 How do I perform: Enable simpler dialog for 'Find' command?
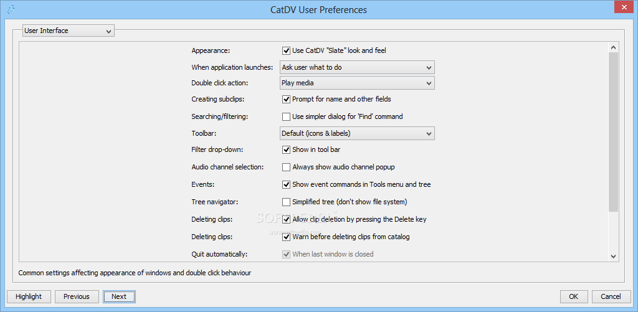pos(285,116)
